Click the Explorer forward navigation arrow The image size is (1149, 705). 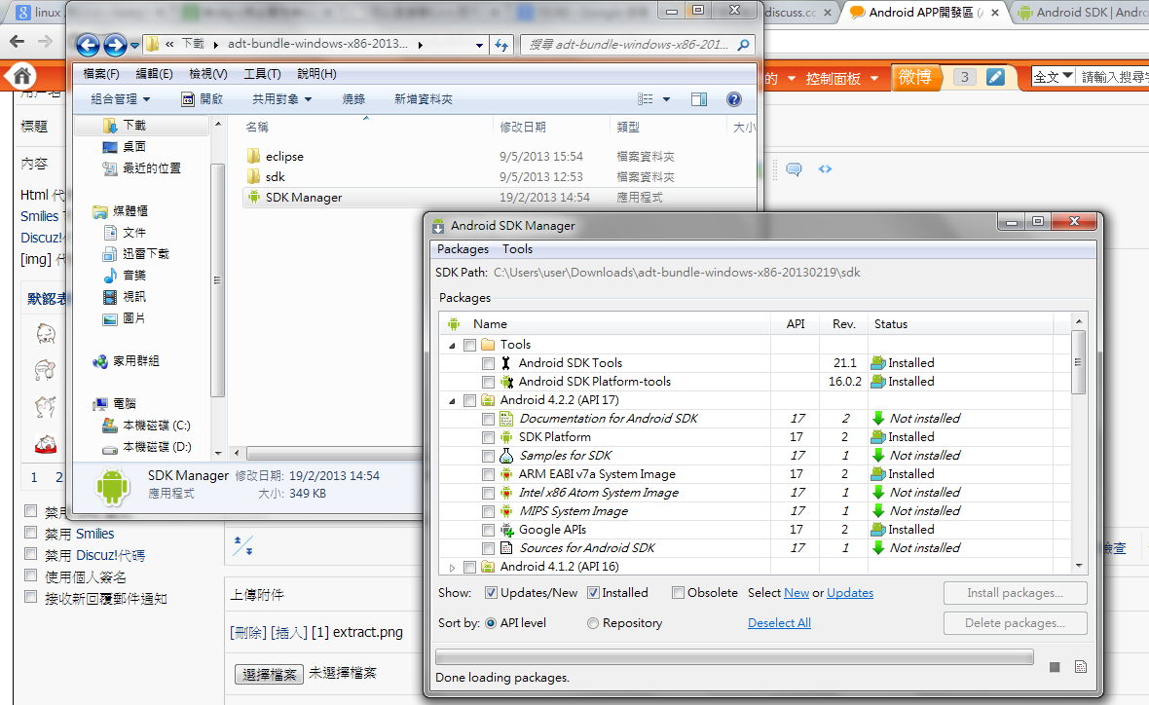point(115,46)
